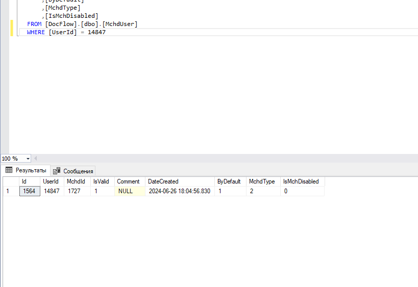418x287 pixels.
Task: Open the Сообщения tab
Action: point(73,171)
